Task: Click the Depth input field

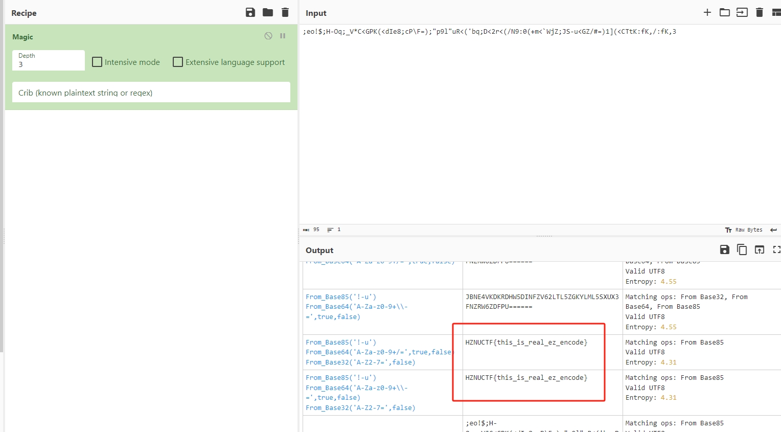Action: pos(49,64)
